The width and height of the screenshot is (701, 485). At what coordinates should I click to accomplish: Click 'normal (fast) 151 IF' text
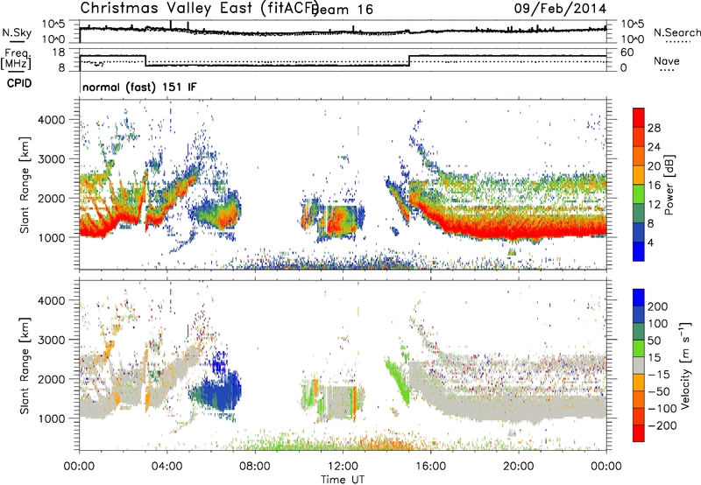(139, 87)
